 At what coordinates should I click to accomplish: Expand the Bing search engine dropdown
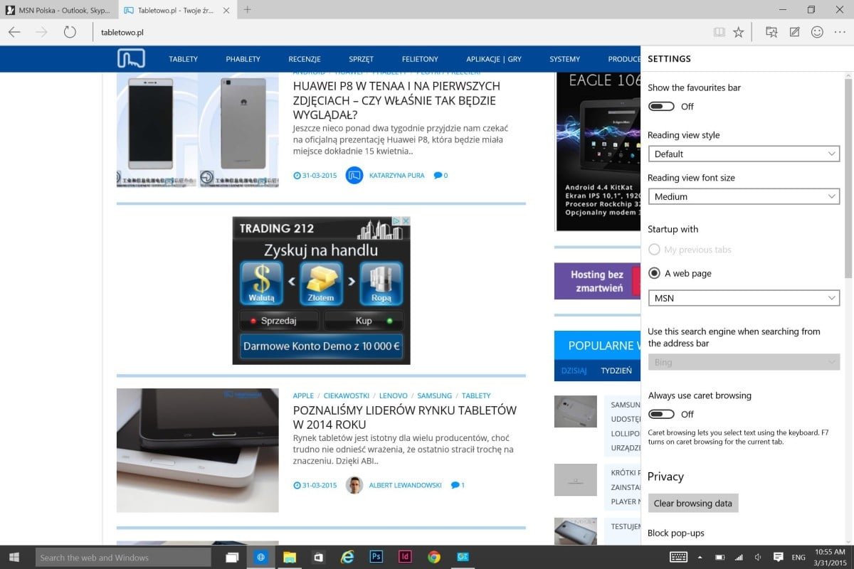pyautogui.click(x=744, y=362)
